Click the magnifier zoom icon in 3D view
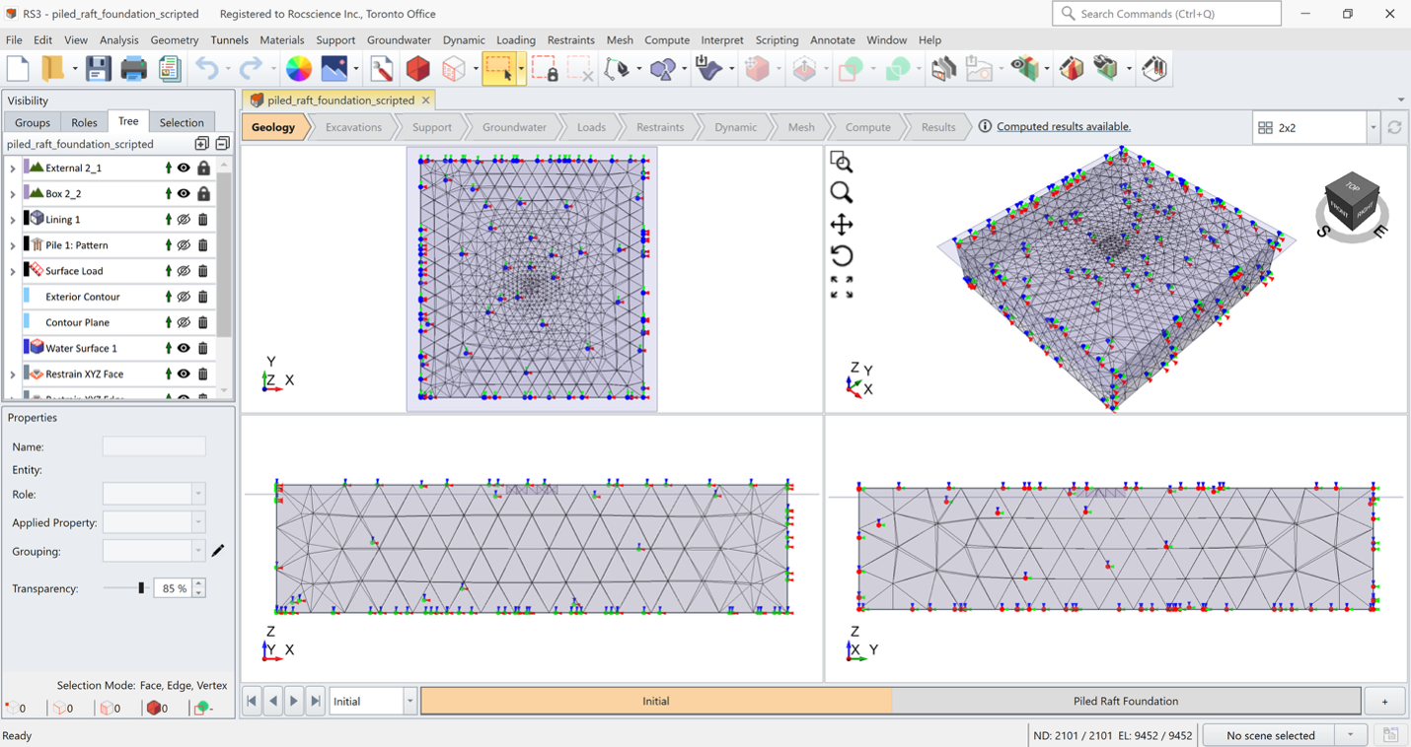This screenshot has width=1411, height=747. (842, 192)
